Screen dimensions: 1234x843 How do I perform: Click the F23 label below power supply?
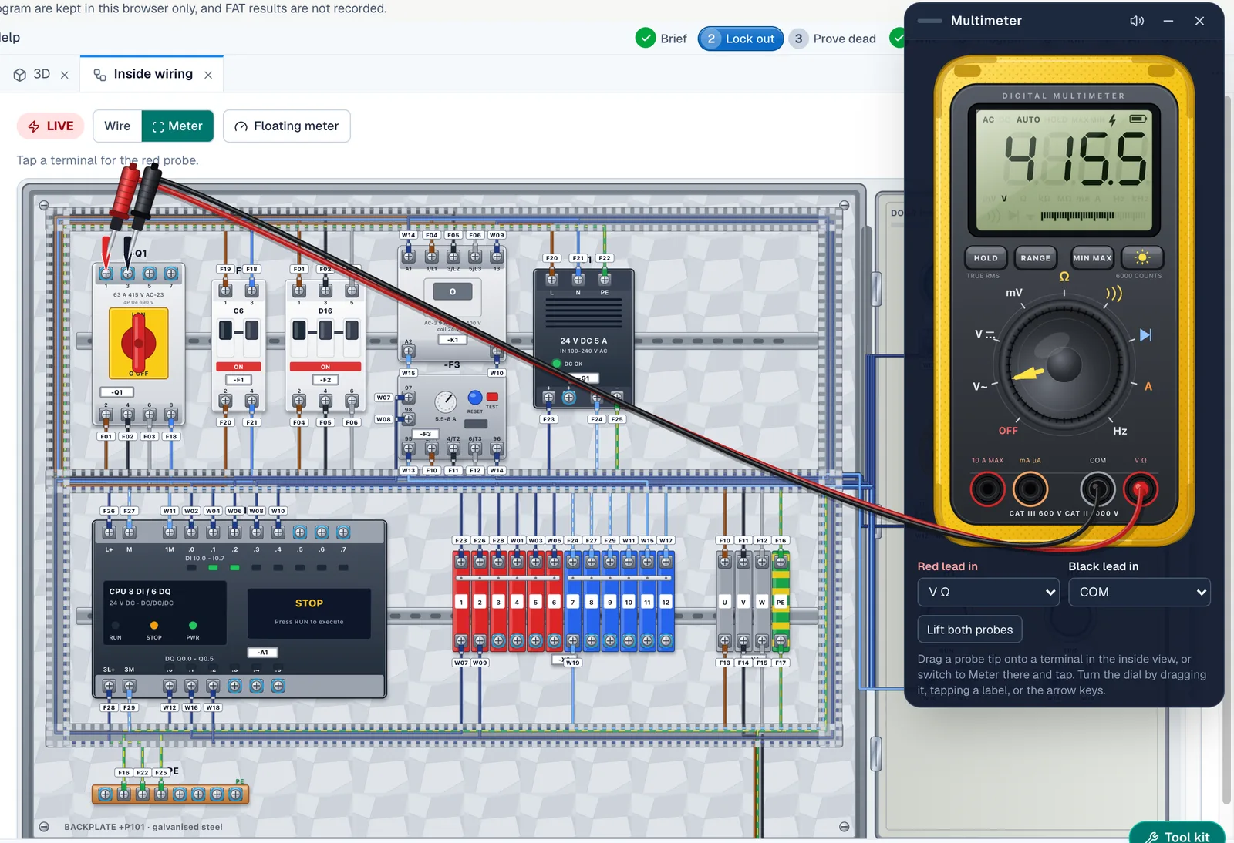pos(548,419)
